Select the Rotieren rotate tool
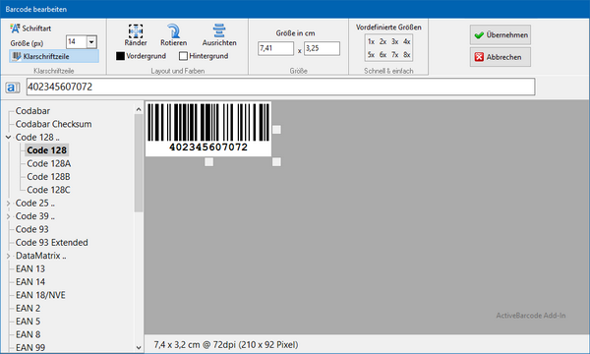 tap(173, 35)
